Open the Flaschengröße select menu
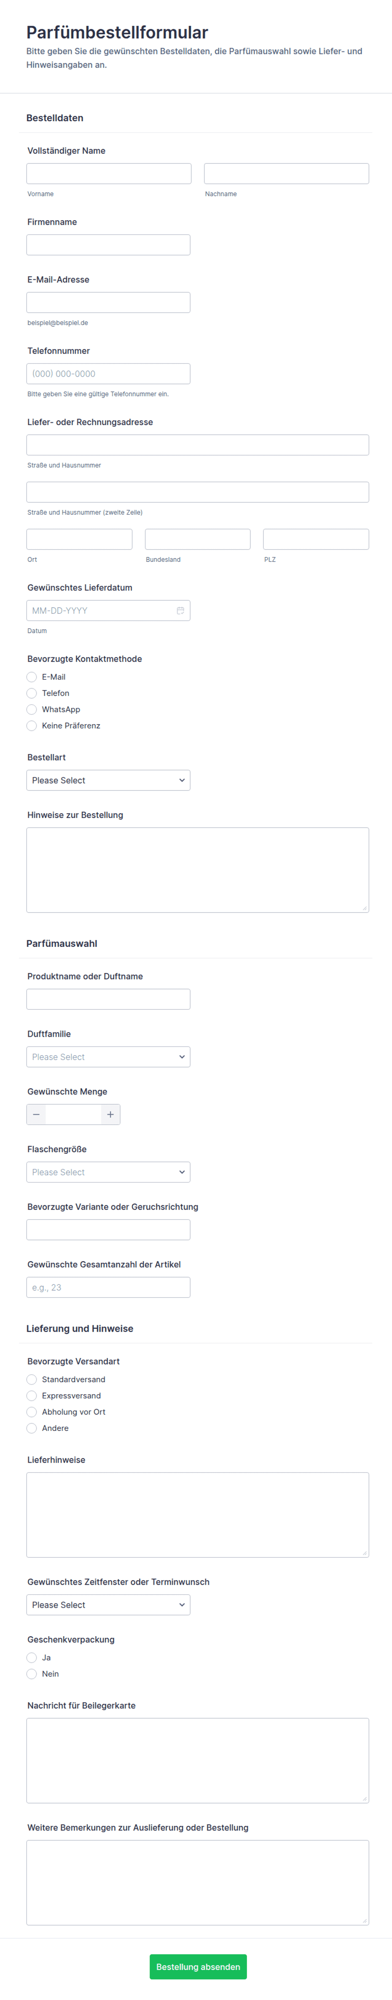This screenshot has width=392, height=2000. point(108,1172)
